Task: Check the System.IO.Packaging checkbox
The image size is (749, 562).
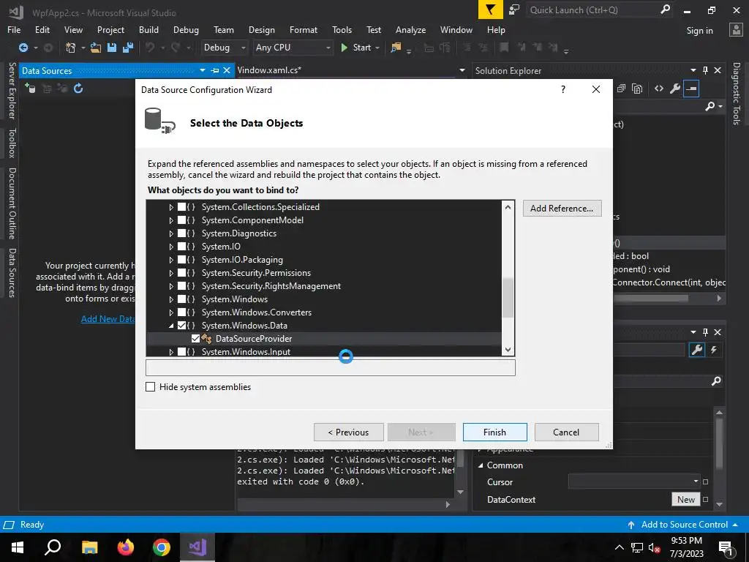Action: [181, 260]
